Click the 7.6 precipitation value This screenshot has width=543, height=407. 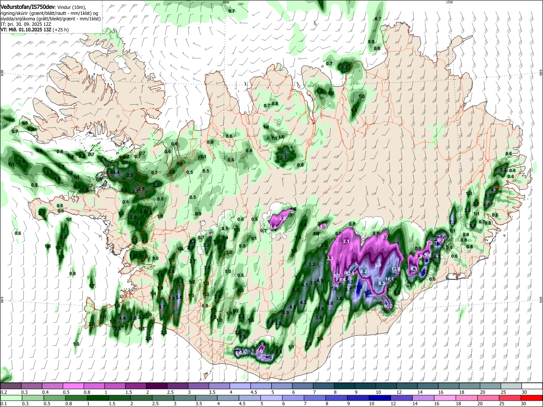point(334,289)
